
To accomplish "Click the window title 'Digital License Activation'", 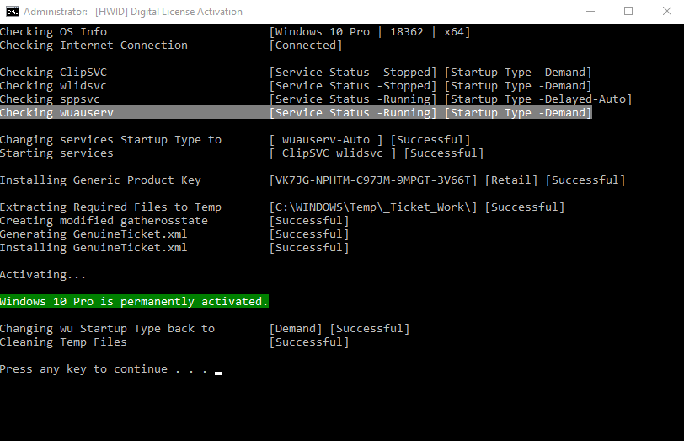I will (x=186, y=12).
